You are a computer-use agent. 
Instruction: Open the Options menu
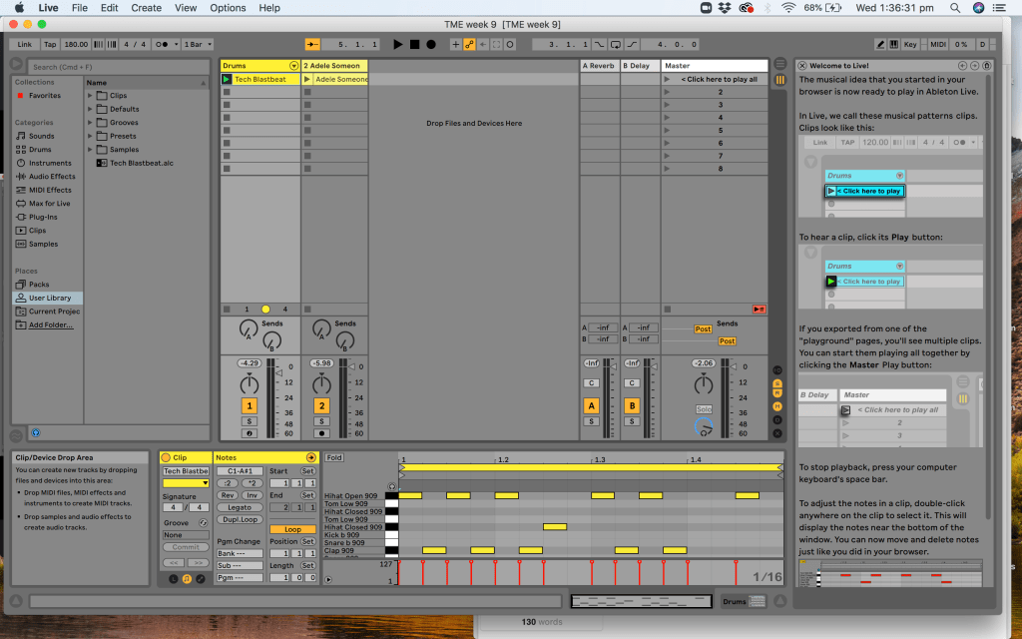228,8
